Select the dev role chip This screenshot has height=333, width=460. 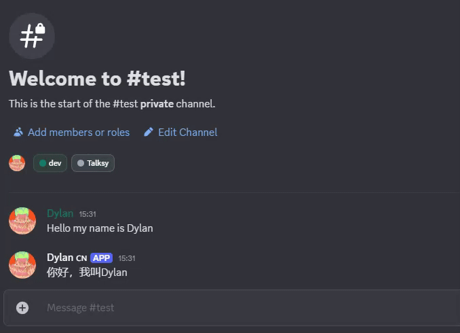coord(50,163)
